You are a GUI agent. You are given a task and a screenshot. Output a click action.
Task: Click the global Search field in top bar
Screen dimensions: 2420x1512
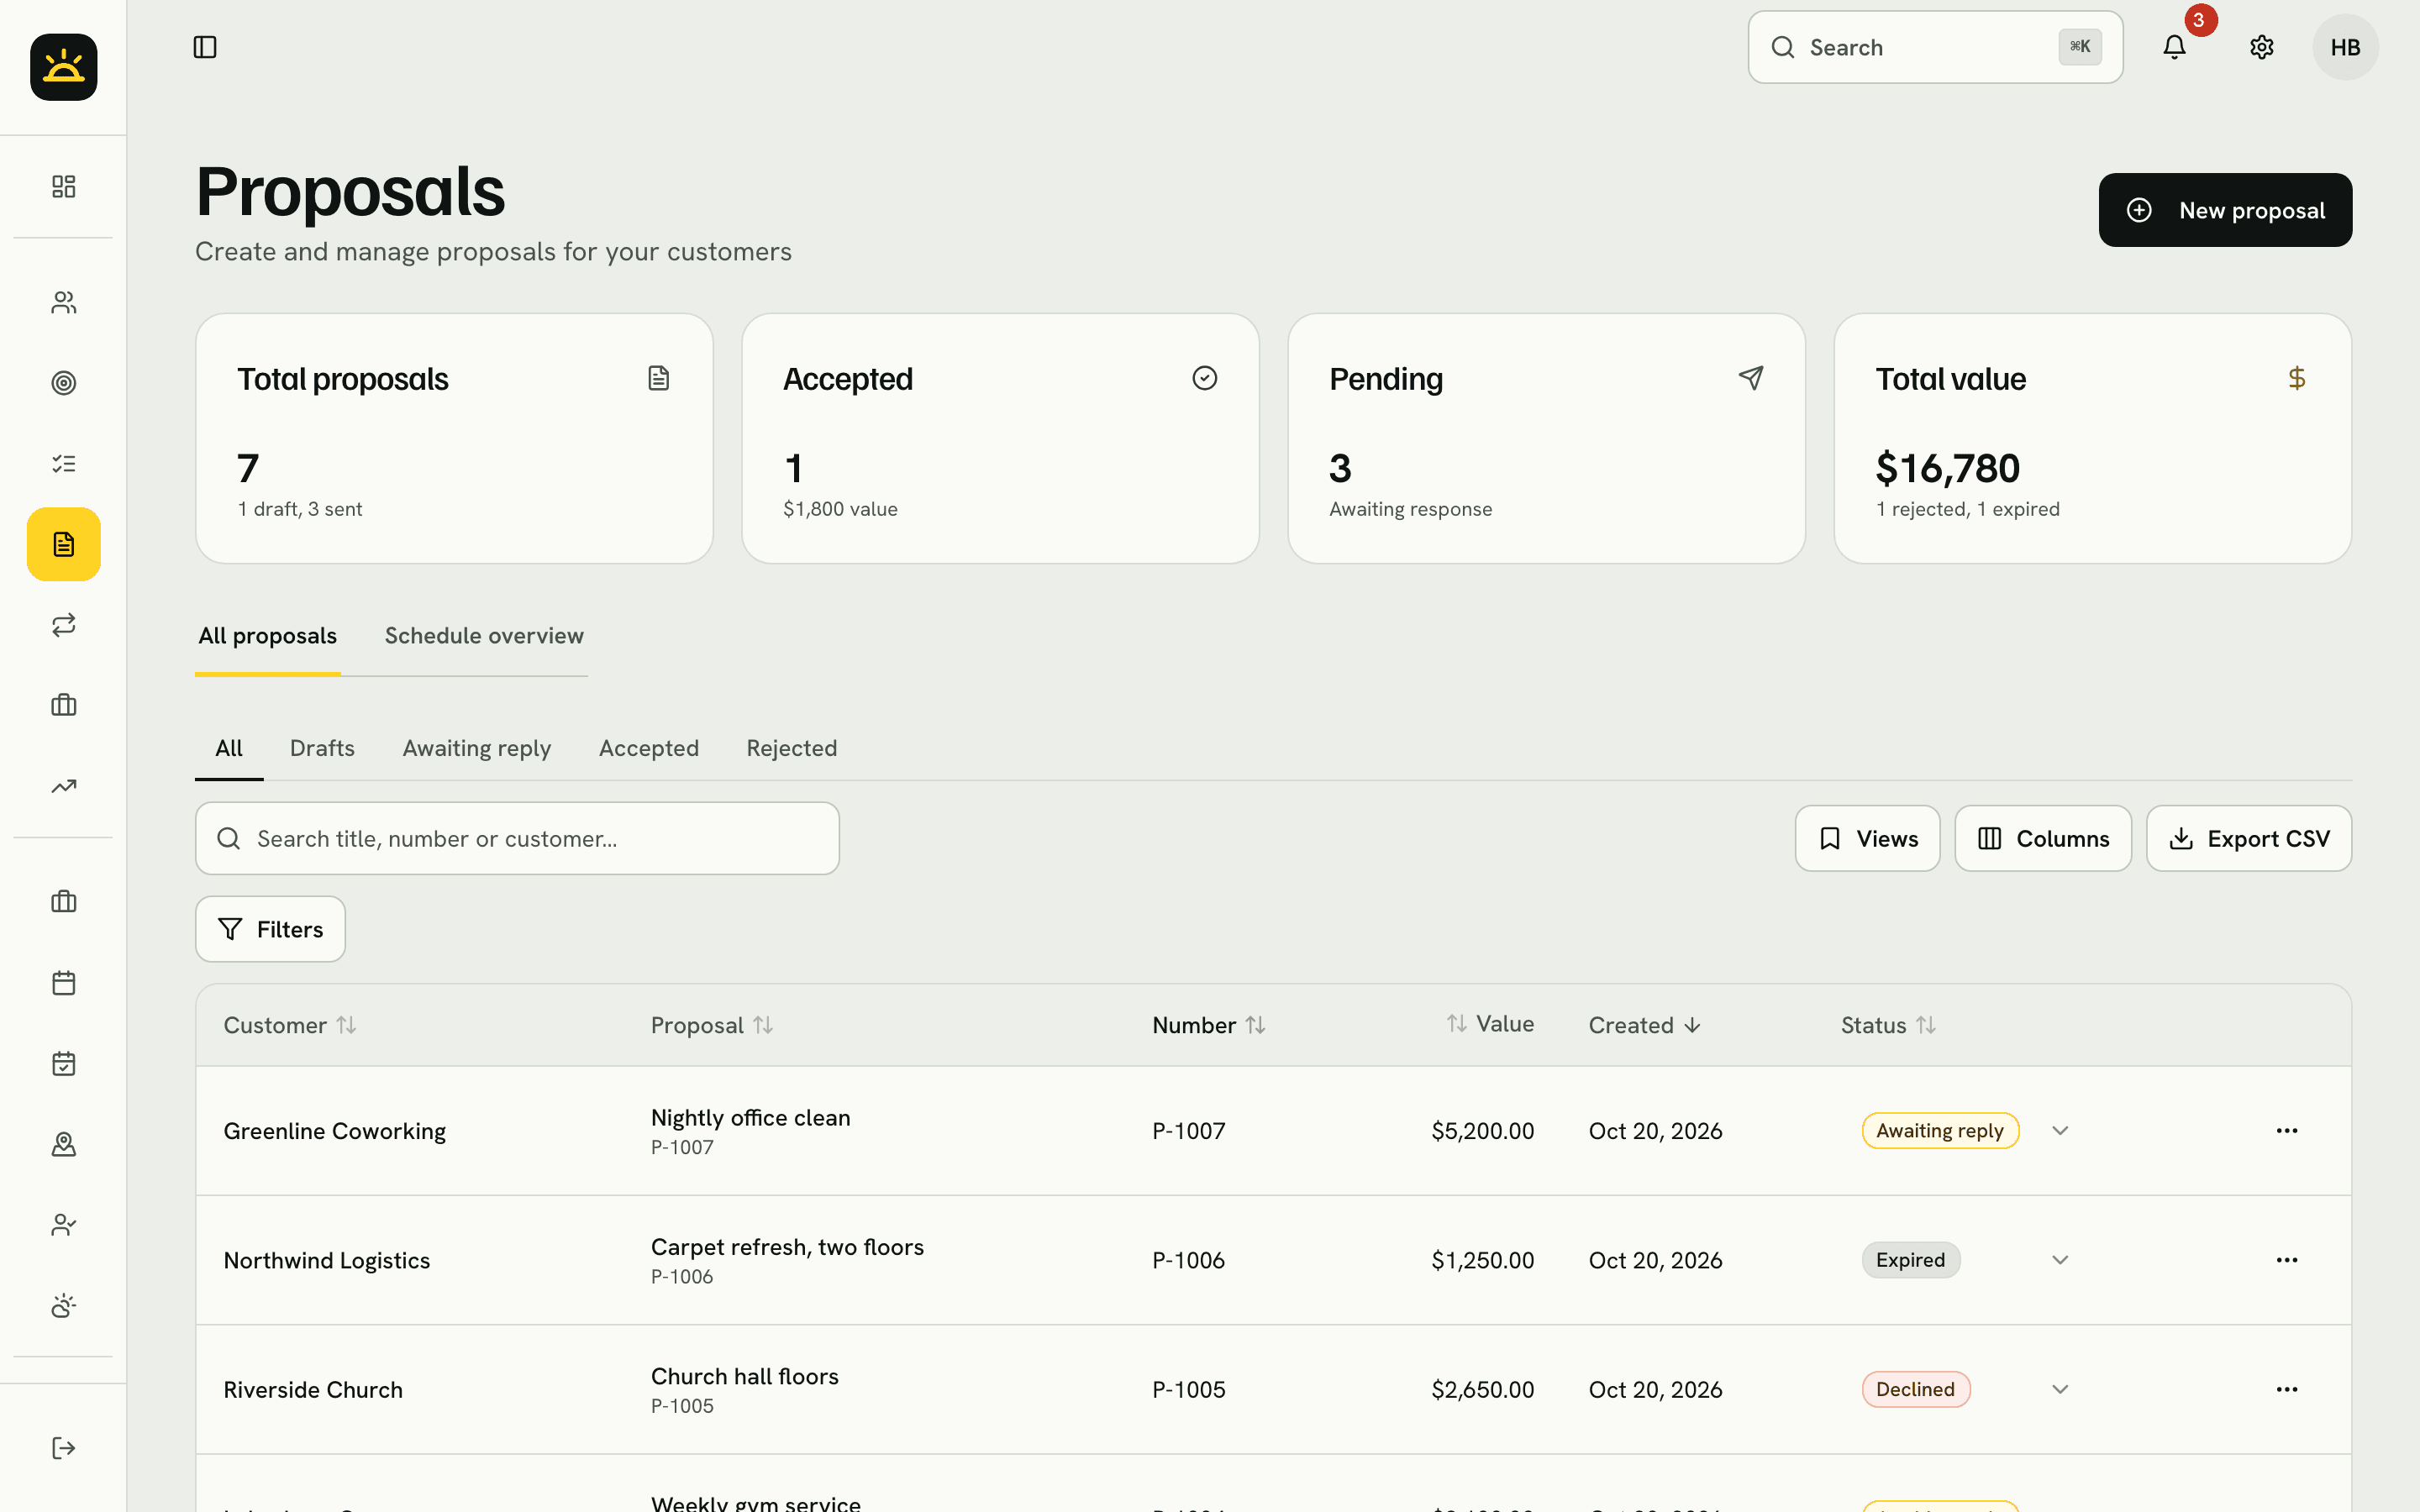[x=1935, y=47]
